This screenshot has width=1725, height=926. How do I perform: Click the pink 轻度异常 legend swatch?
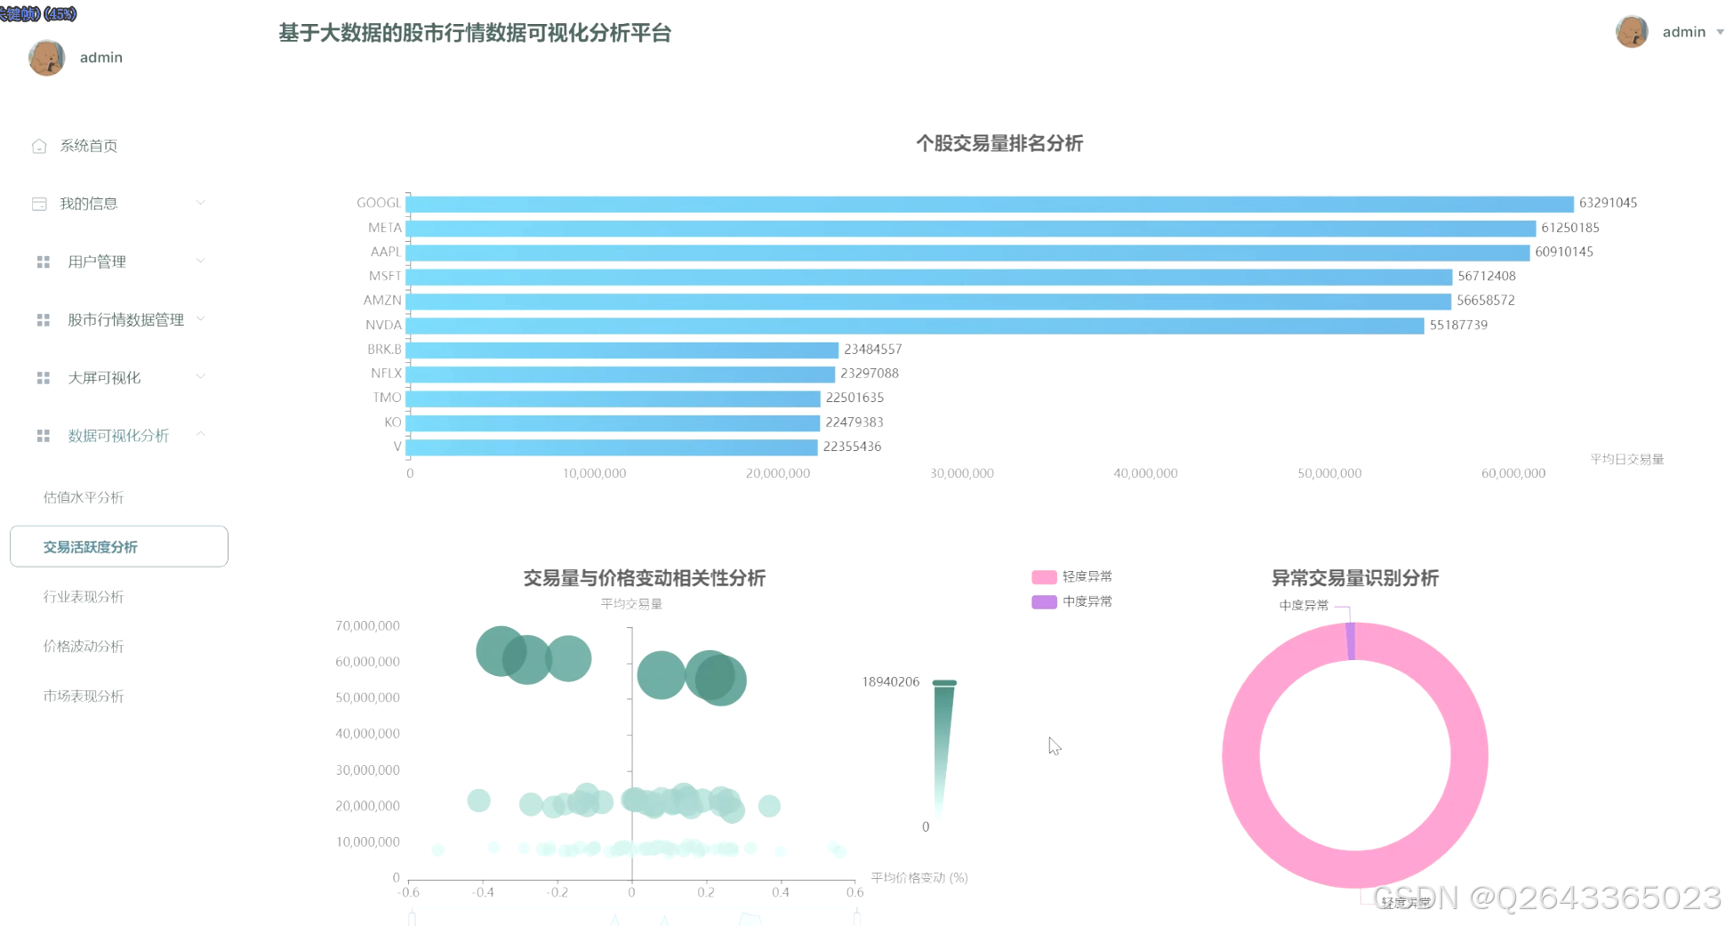[1044, 577]
